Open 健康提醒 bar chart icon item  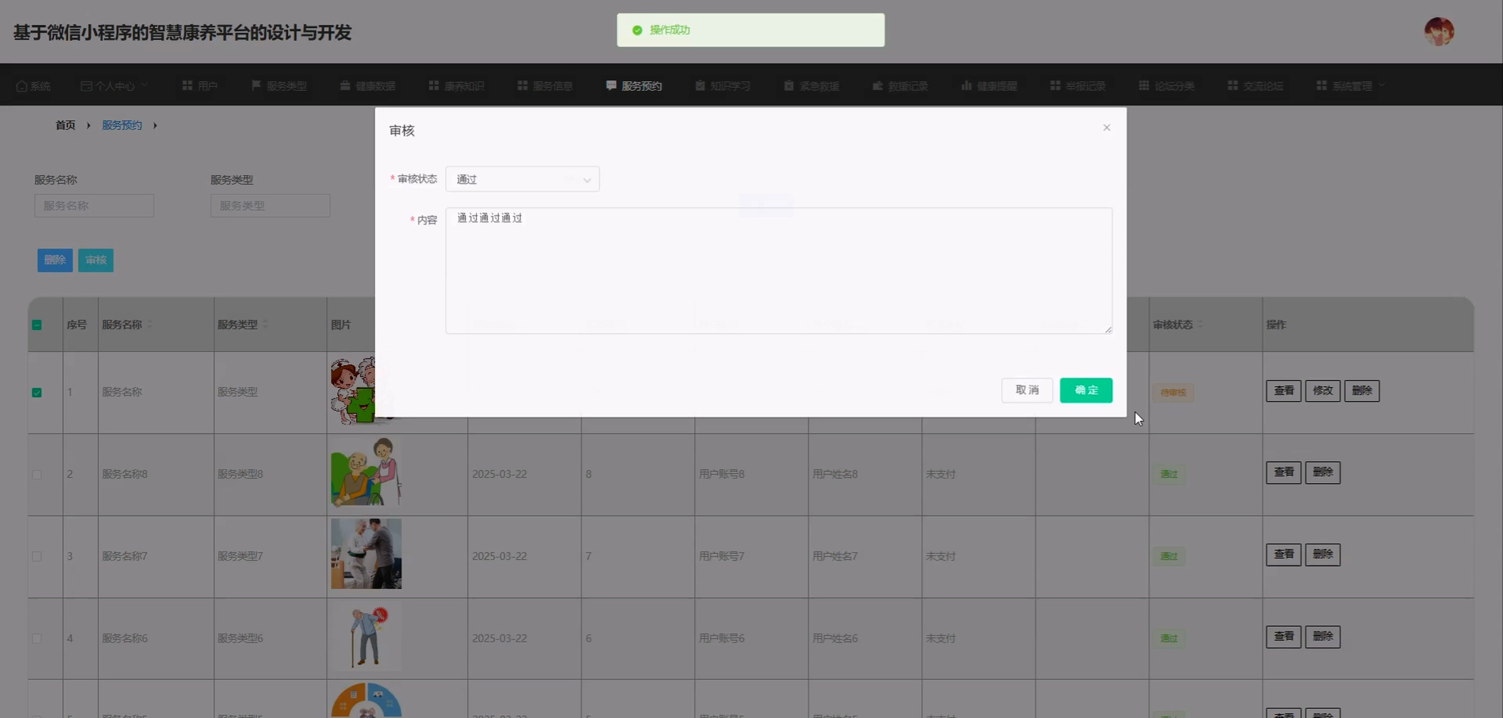967,86
